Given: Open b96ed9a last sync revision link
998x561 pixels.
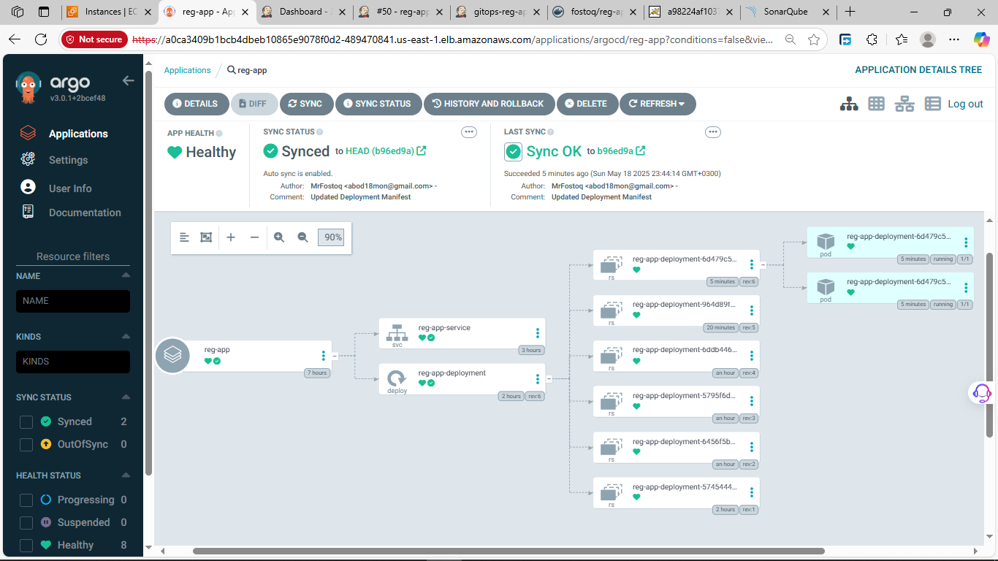Looking at the screenshot, I should click(x=621, y=151).
